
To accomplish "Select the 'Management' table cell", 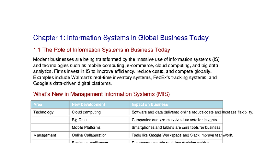I will (50, 135).
